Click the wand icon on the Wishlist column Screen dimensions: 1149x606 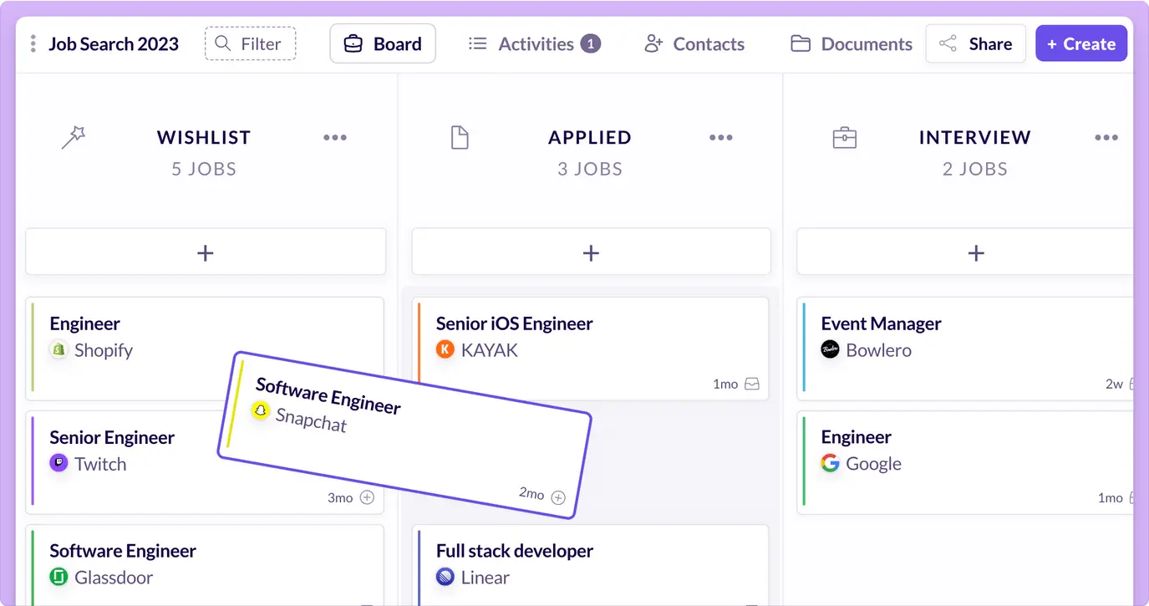(74, 138)
